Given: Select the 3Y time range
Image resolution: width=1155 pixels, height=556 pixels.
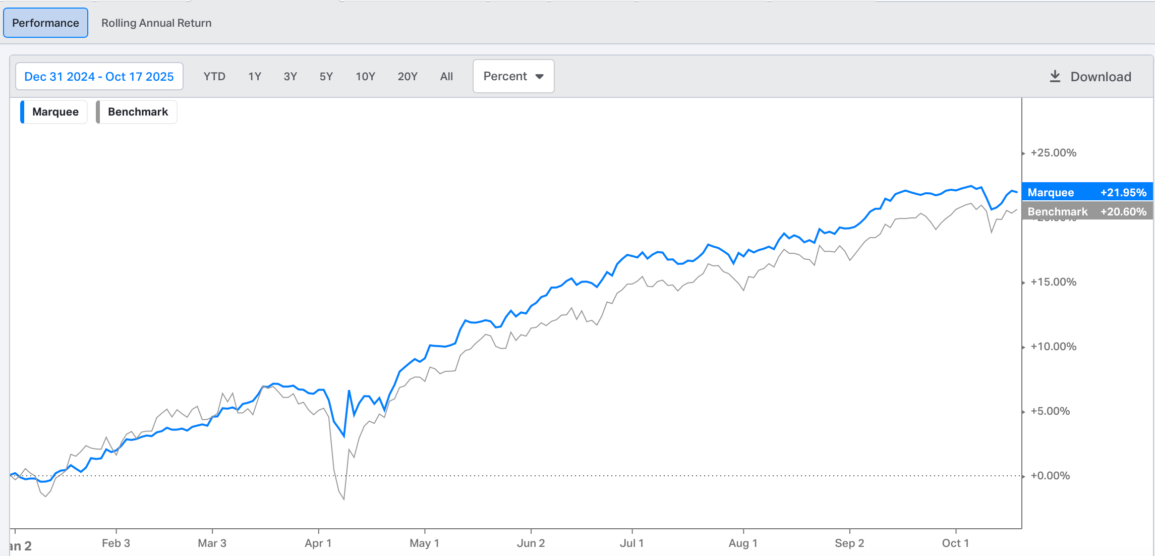Looking at the screenshot, I should [x=291, y=76].
